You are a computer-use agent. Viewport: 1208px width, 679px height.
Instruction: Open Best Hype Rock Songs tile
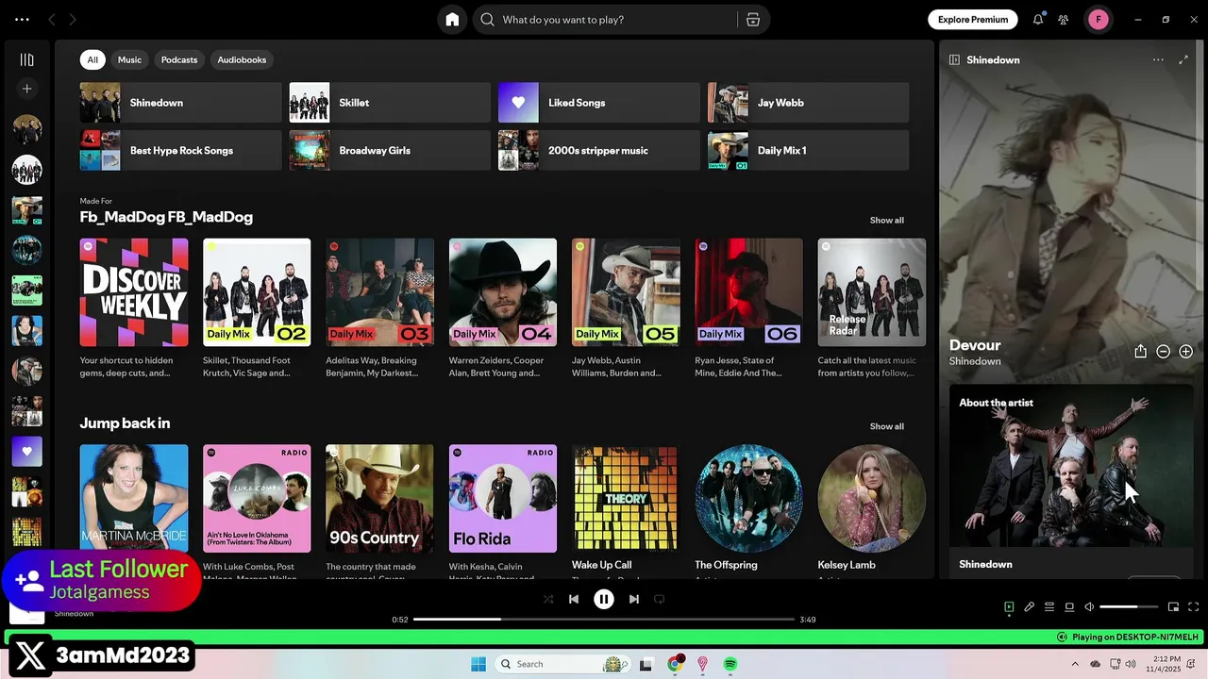click(x=181, y=151)
